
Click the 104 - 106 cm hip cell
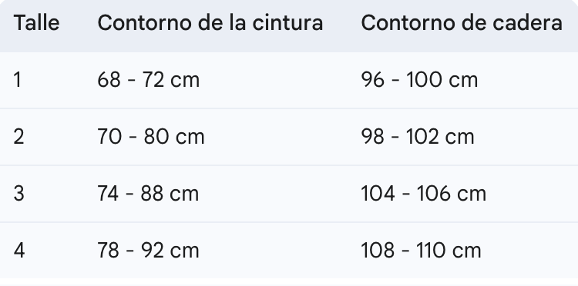click(x=424, y=194)
